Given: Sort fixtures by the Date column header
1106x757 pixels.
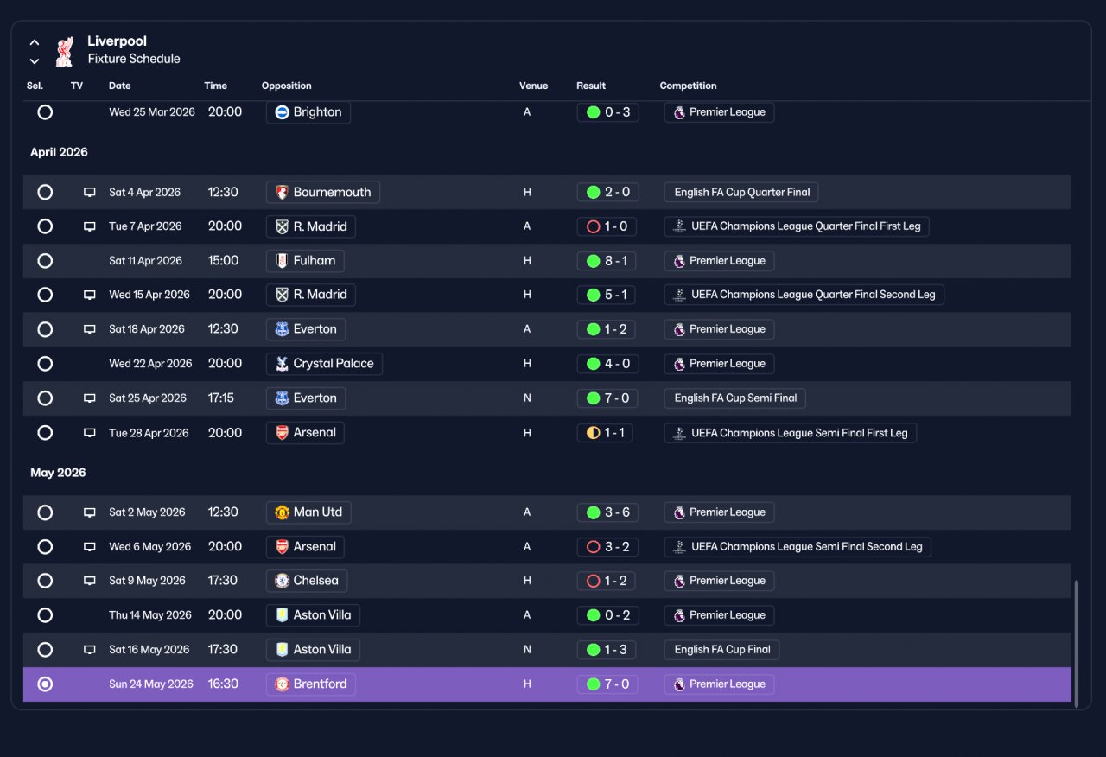Looking at the screenshot, I should 120,86.
